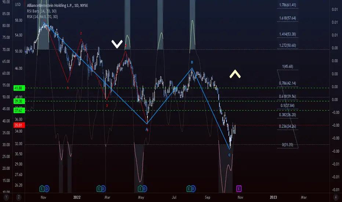Click the blue B wave label
Screen dimensions: 342x202
(192, 62)
